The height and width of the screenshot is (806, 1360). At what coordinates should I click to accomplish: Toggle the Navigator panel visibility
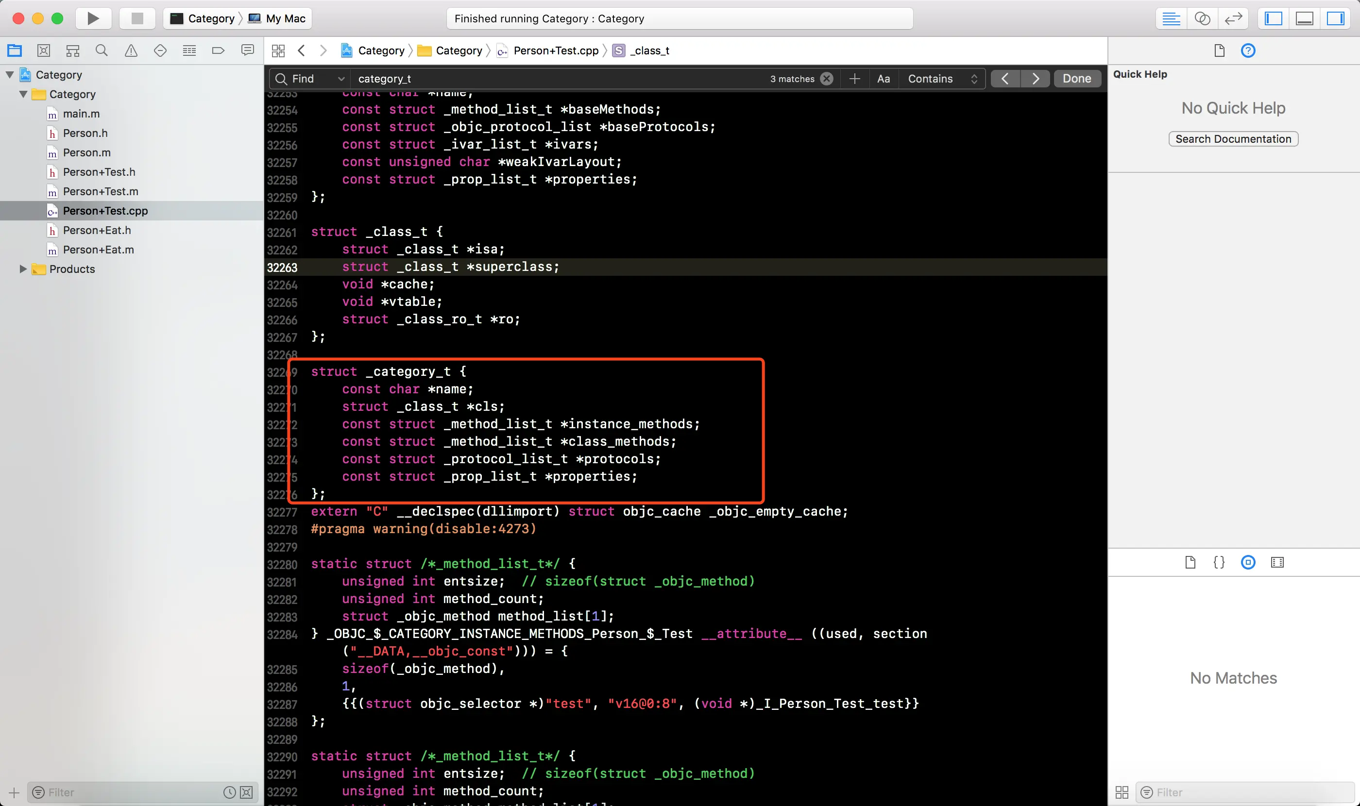(1273, 18)
